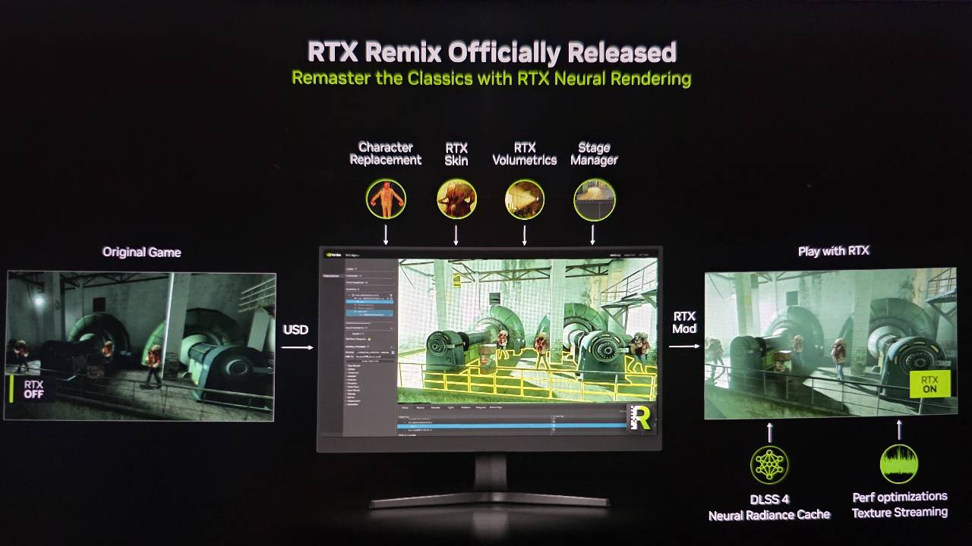Click the RTX OFF badge
This screenshot has width=972, height=546.
click(32, 389)
